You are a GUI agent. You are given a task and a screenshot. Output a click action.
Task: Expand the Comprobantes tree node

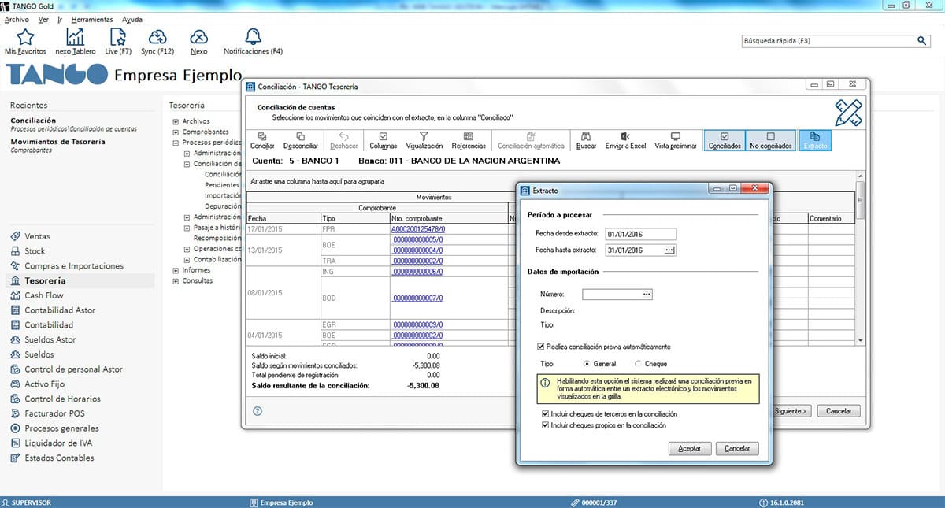(x=176, y=132)
